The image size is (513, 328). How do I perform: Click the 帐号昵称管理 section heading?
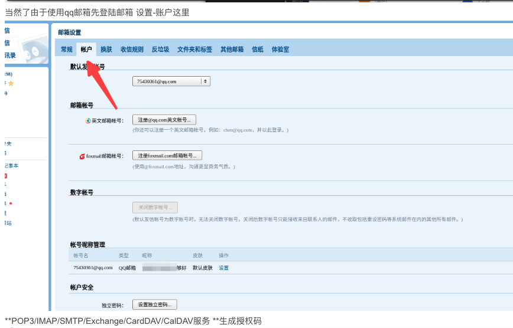click(87, 245)
